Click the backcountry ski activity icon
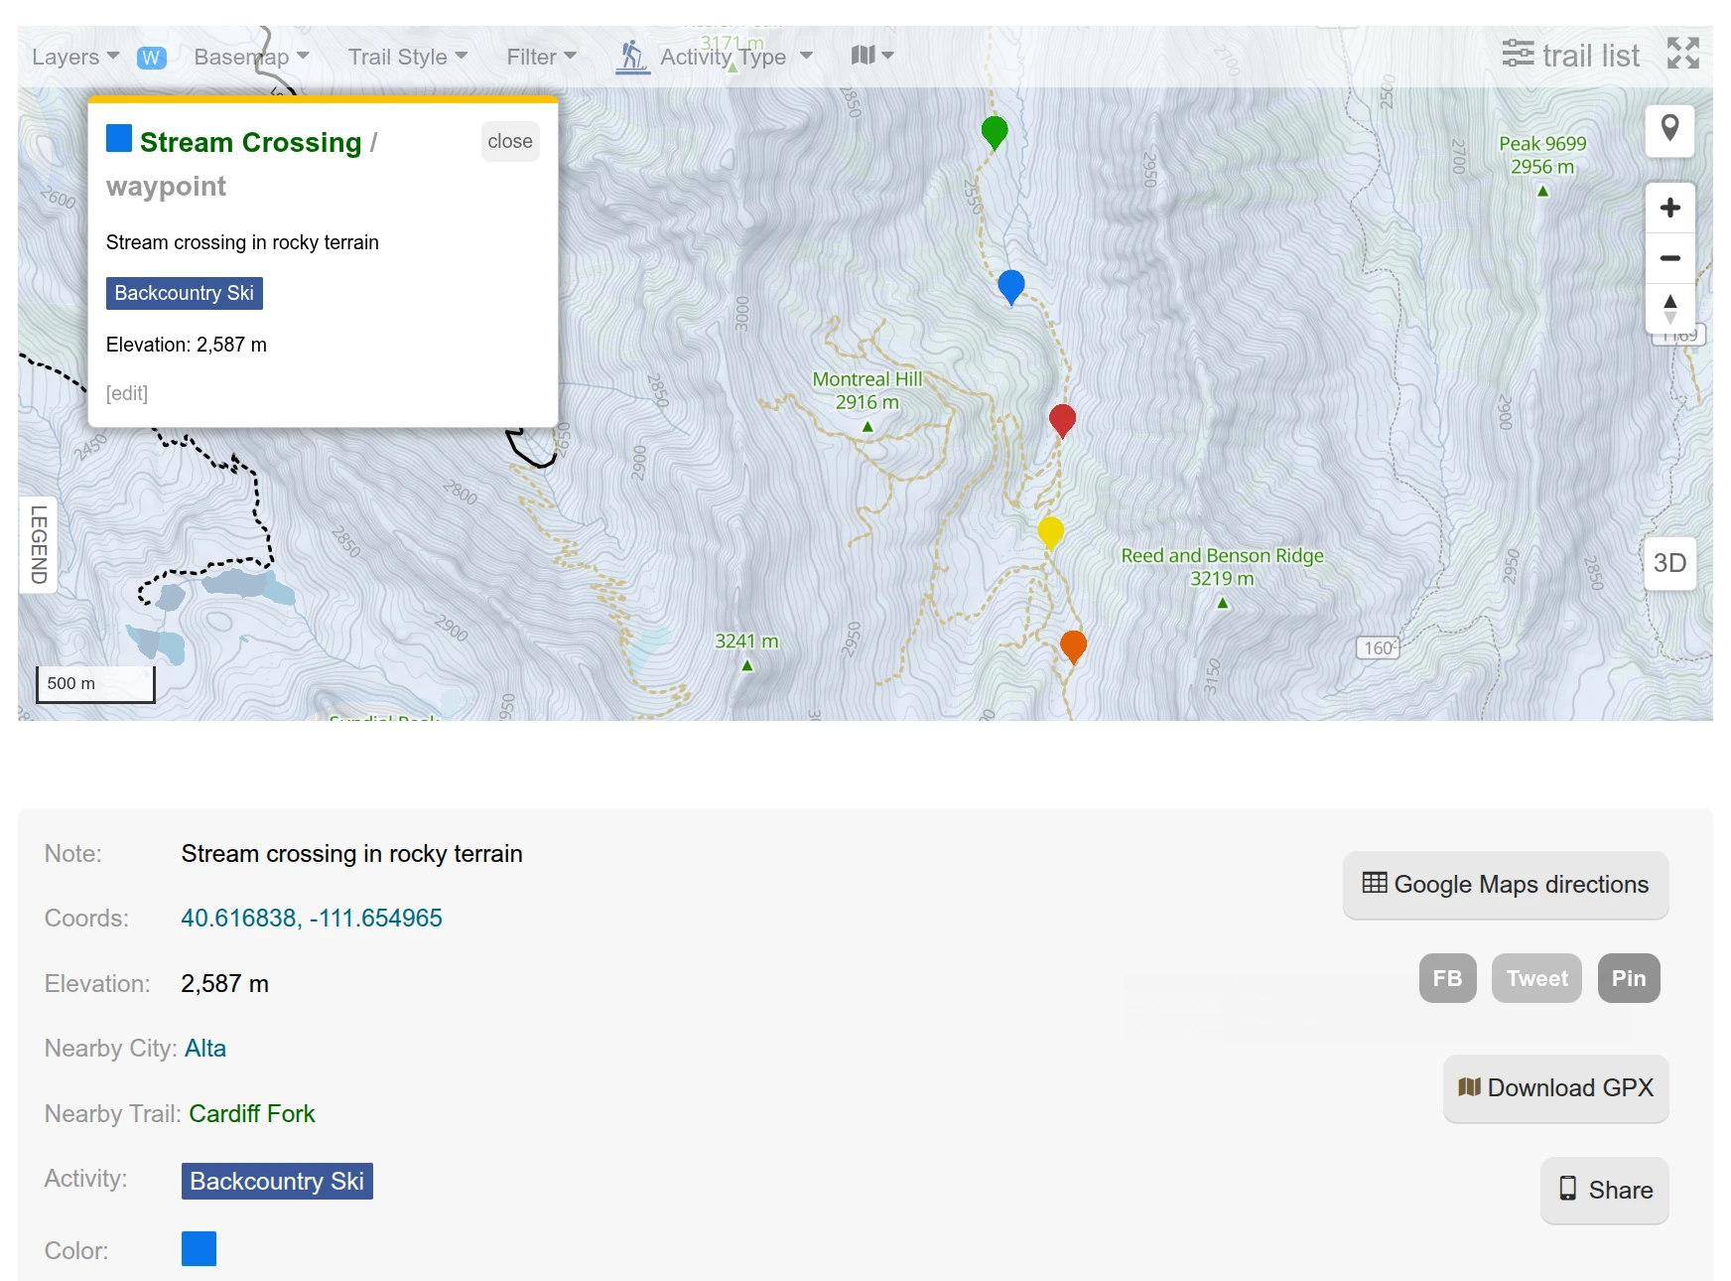Image resolution: width=1731 pixels, height=1281 pixels. click(631, 56)
